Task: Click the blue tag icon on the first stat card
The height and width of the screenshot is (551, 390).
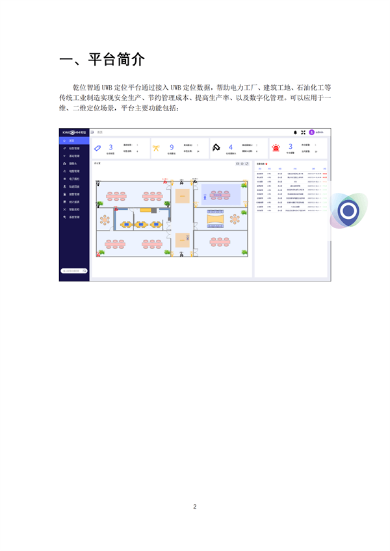Action: (97, 148)
